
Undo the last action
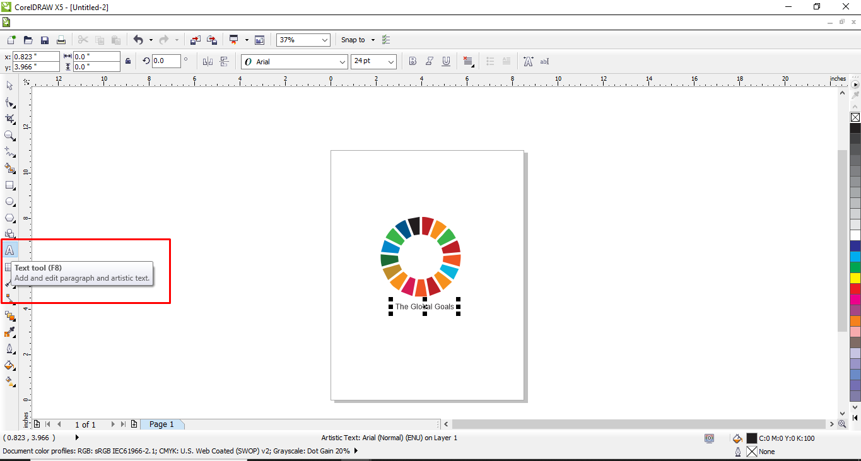[x=138, y=40]
